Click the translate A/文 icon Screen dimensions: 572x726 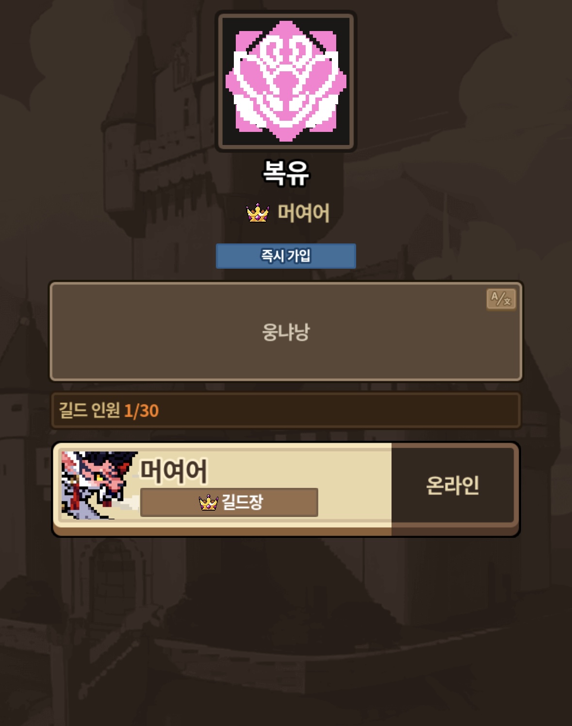coord(501,299)
